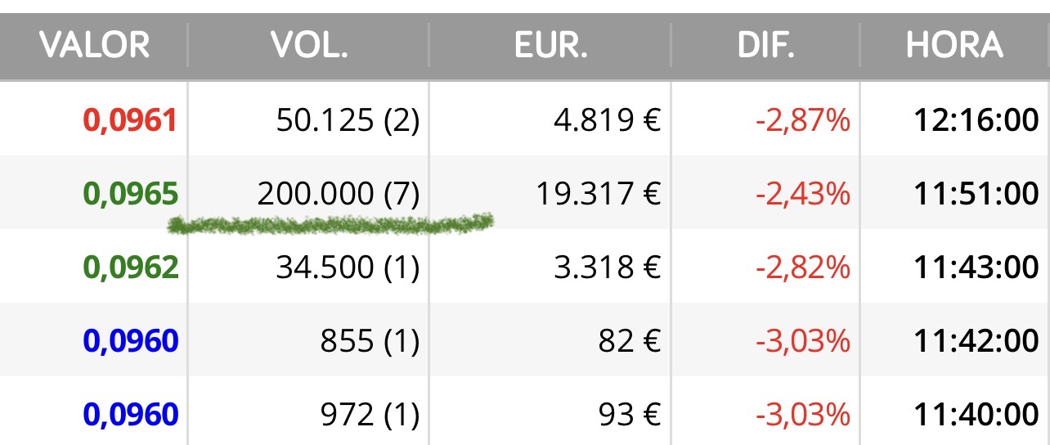Select the 4.819 € amount cell
The height and width of the screenshot is (445, 1050).
pos(607,121)
